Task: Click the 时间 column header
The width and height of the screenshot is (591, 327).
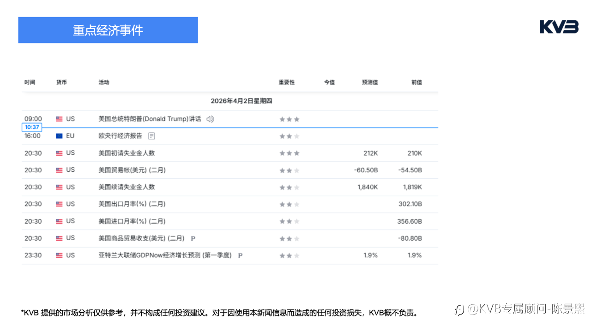Action: click(30, 82)
